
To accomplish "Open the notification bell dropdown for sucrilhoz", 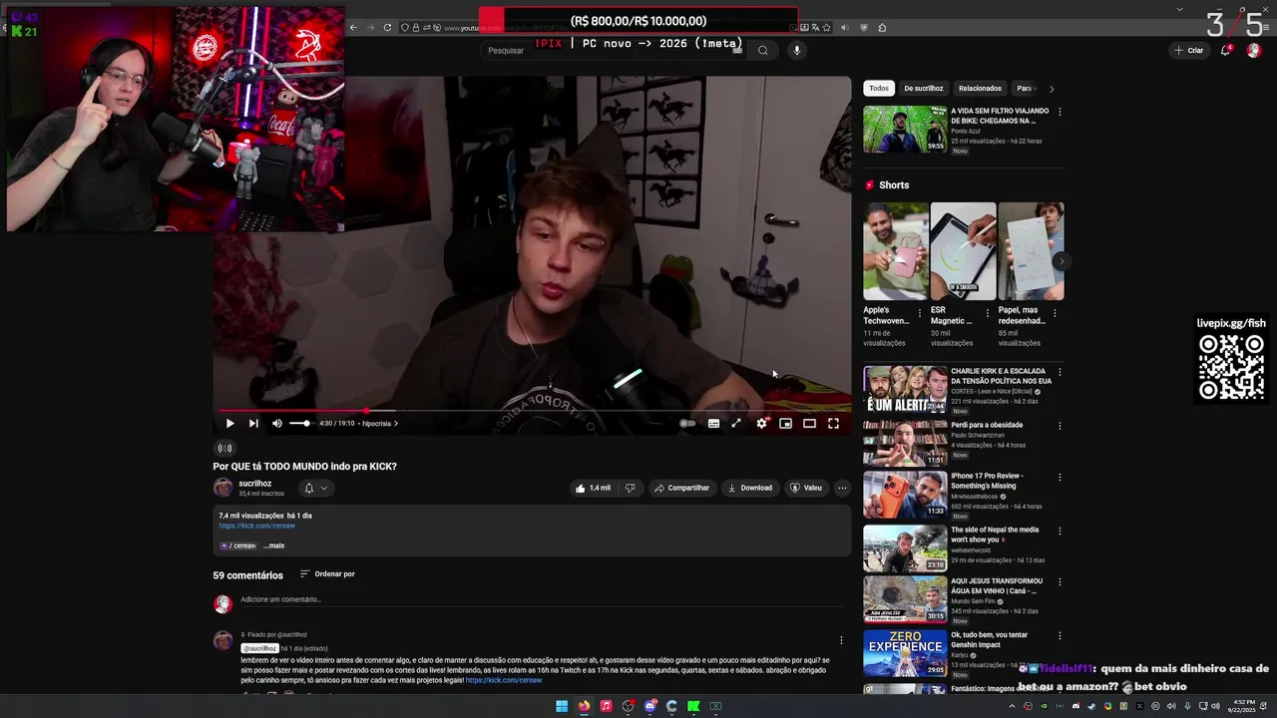I will [315, 488].
